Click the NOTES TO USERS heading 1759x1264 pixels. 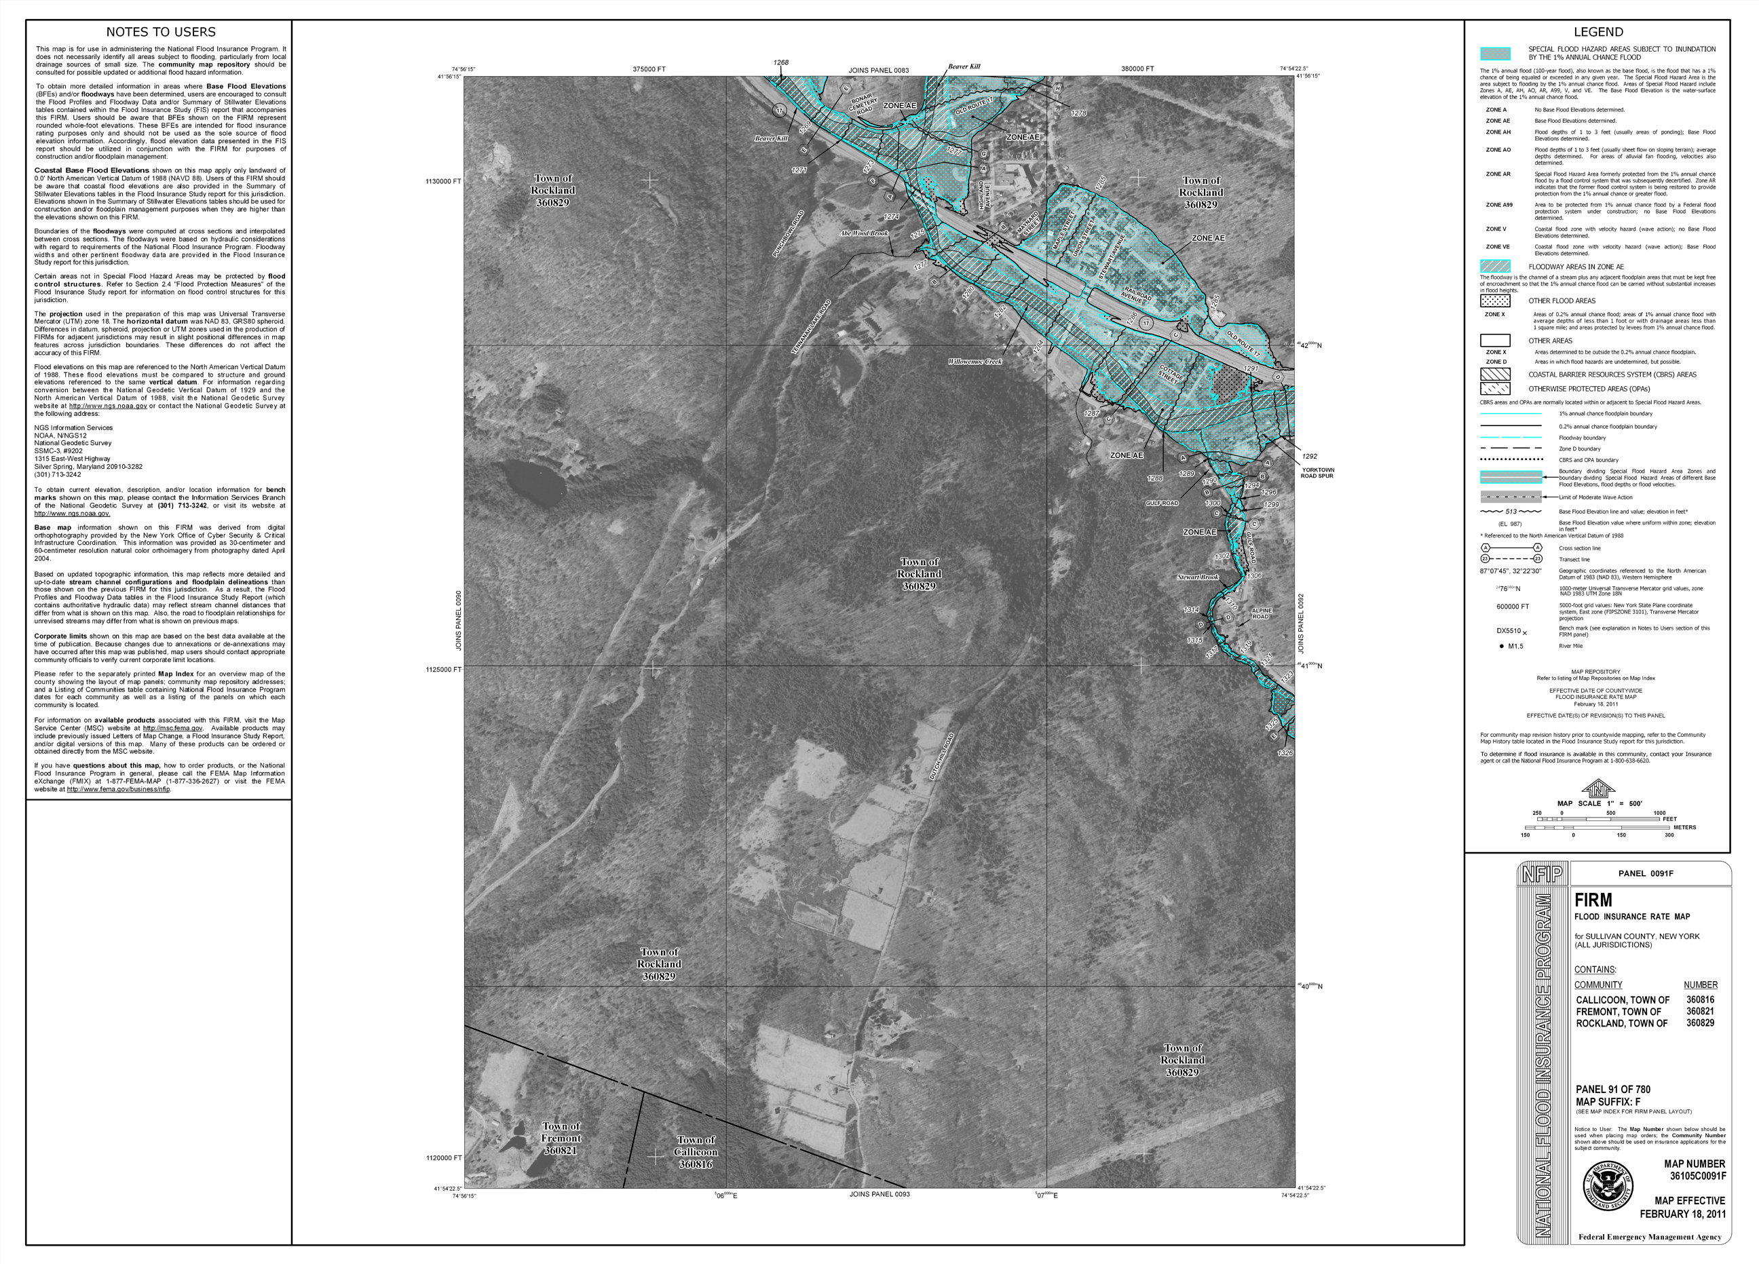[x=161, y=32]
